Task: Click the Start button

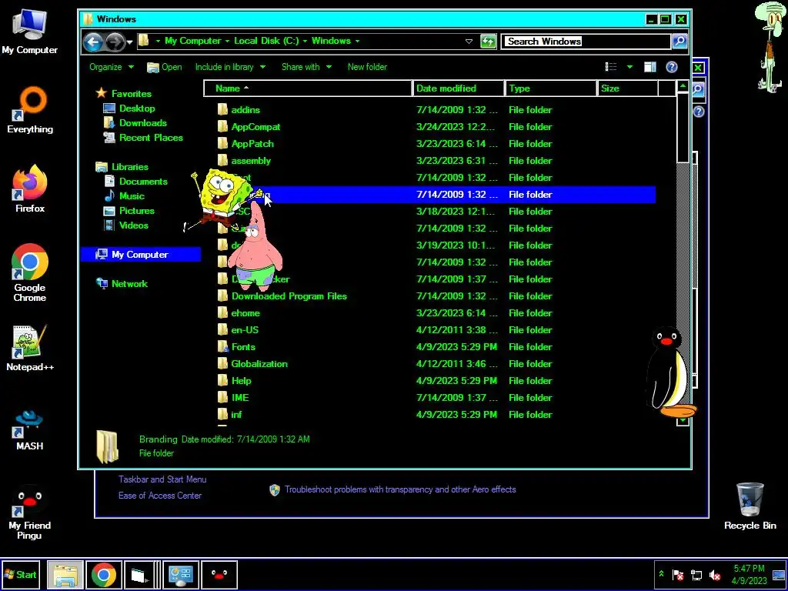Action: (x=20, y=574)
